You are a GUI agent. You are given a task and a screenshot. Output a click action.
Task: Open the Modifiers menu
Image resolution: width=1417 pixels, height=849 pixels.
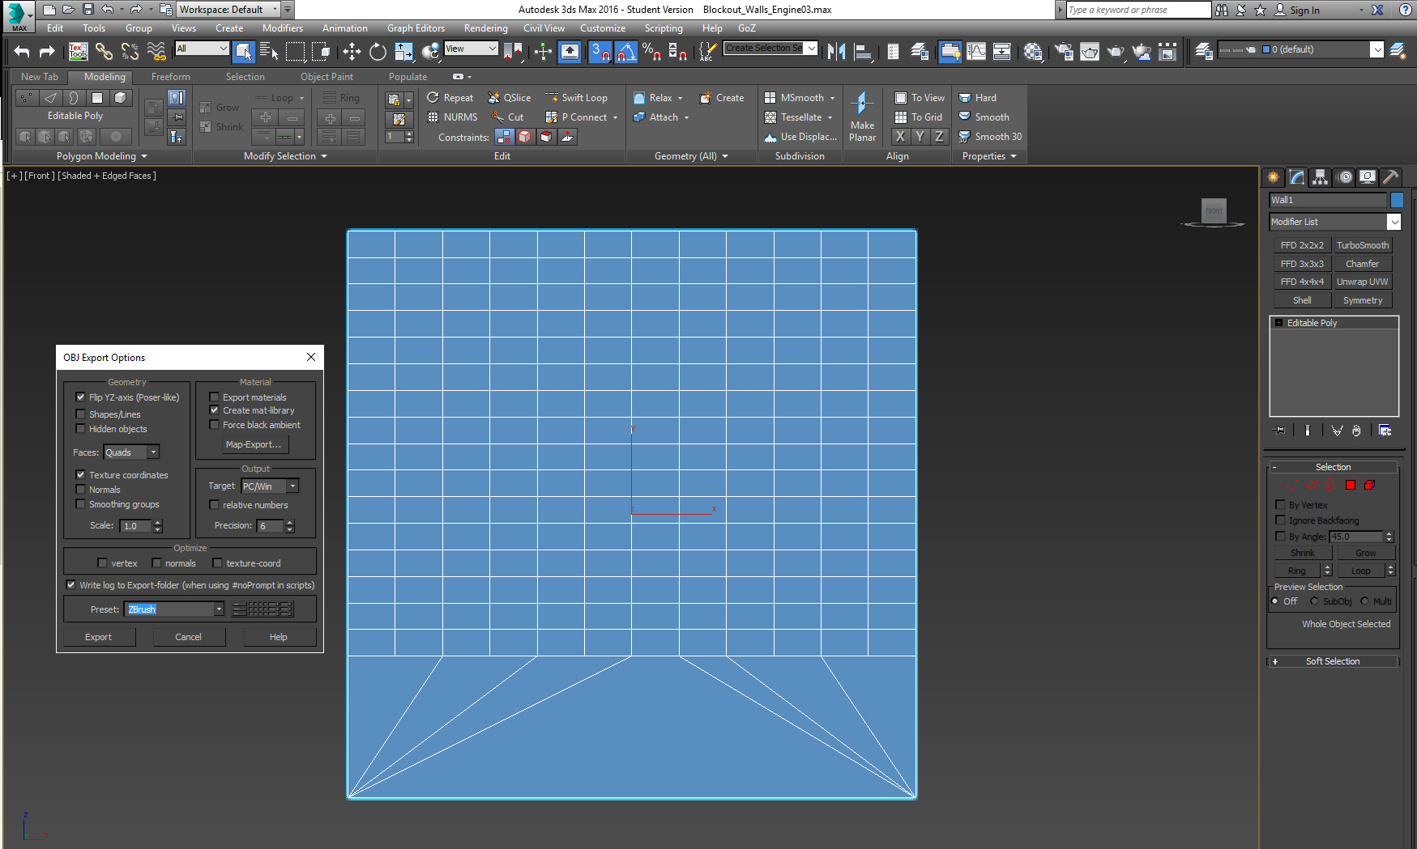tap(283, 28)
